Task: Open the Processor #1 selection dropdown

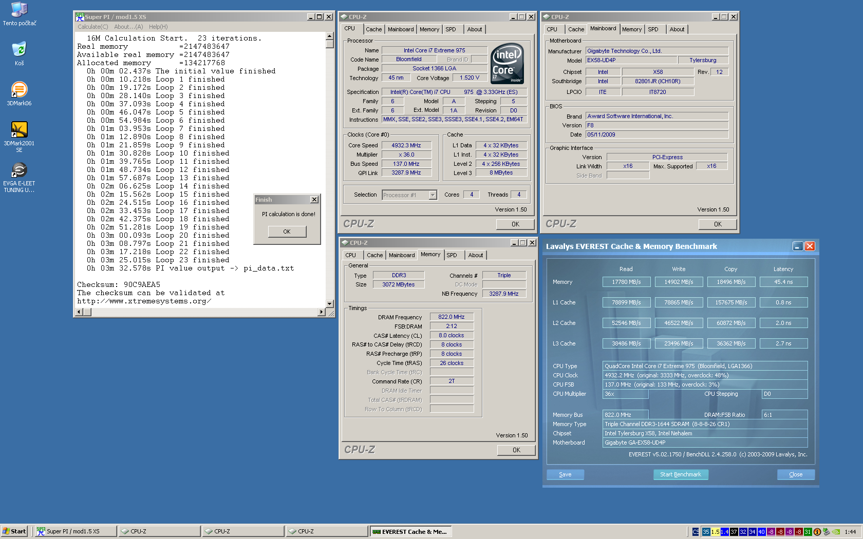Action: [433, 195]
